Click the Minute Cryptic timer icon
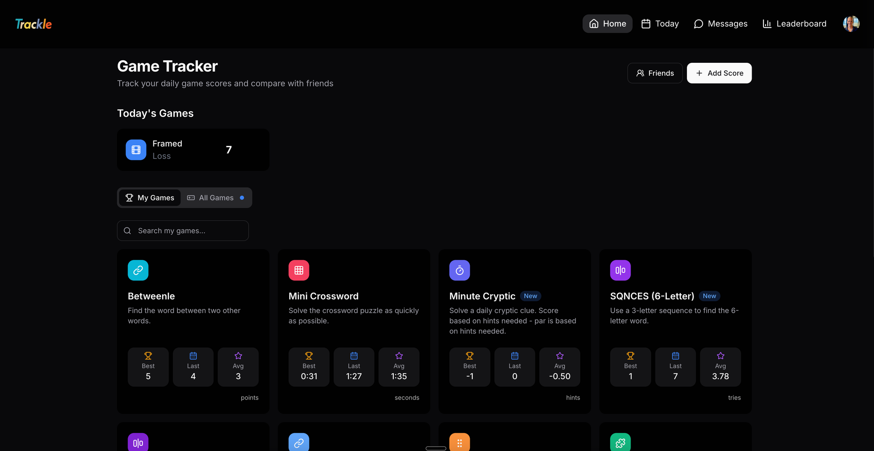 click(459, 270)
